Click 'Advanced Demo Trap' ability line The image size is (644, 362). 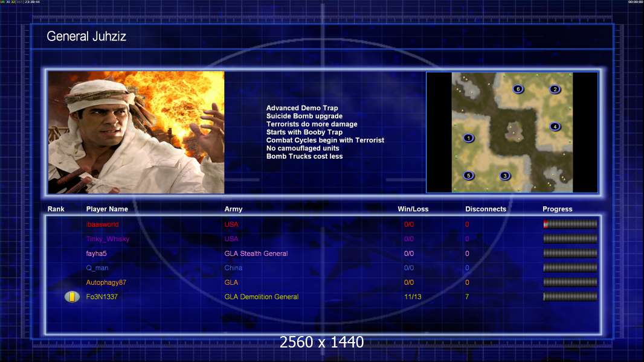click(302, 108)
